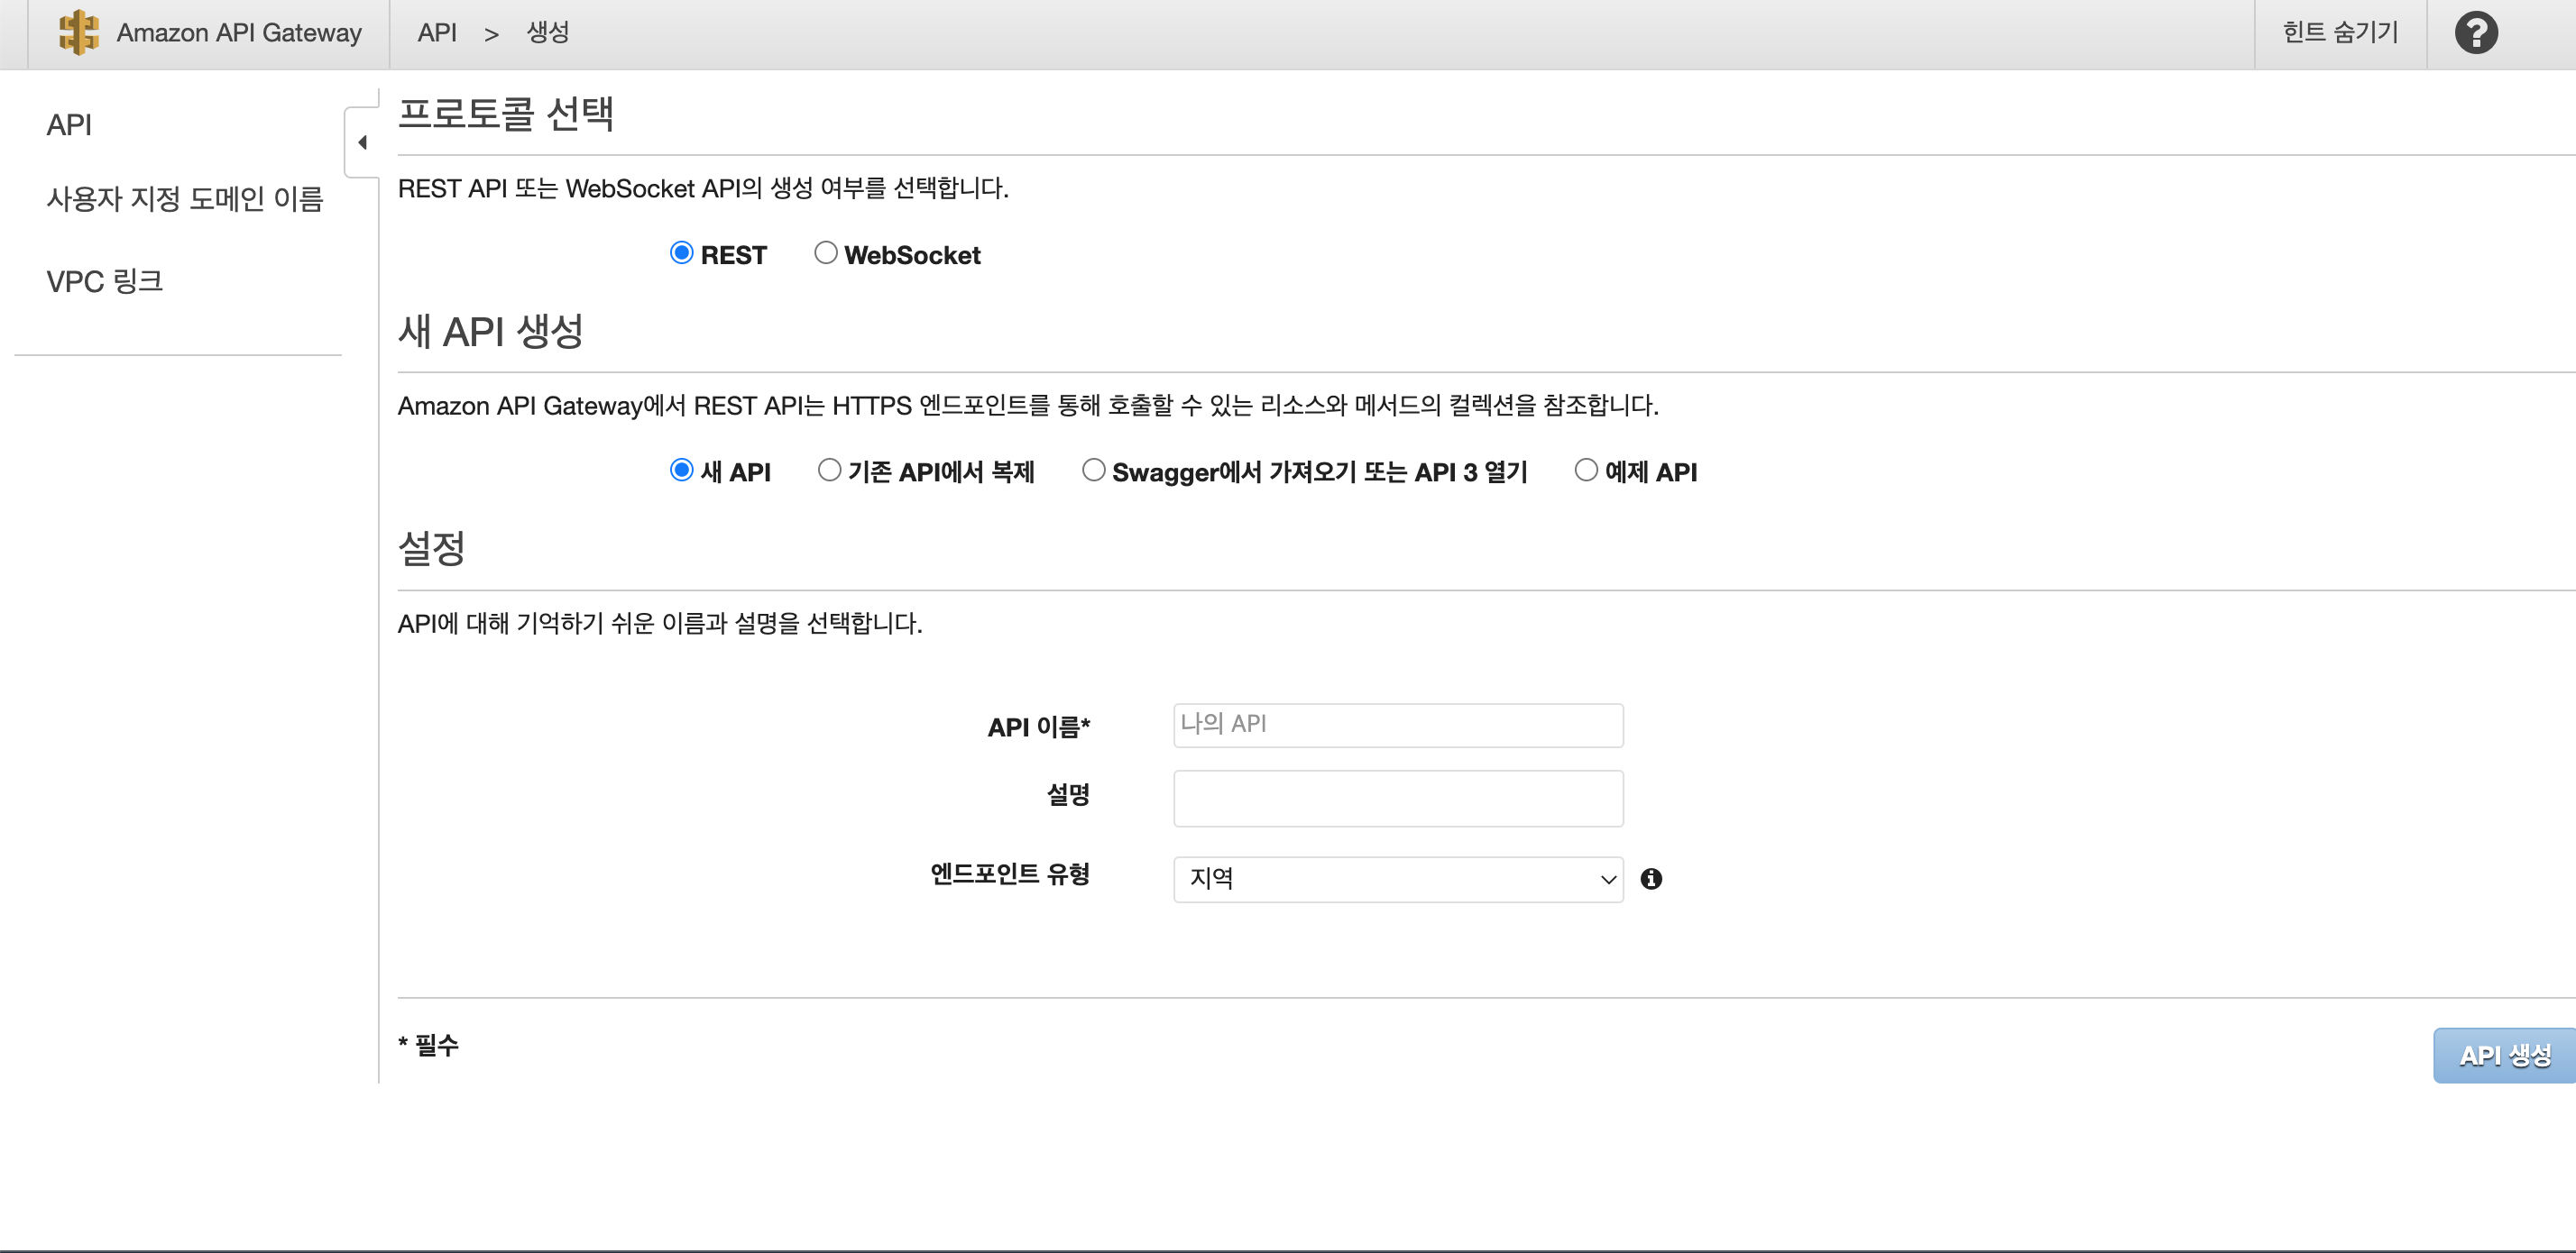Collapse the sidebar with the arrow handle
Image resolution: width=2576 pixels, height=1253 pixels.
[362, 142]
